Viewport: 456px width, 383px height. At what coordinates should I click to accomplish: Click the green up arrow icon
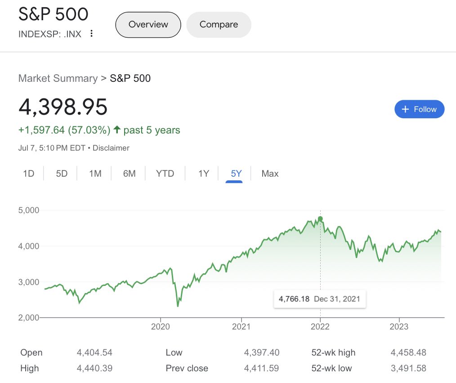tap(117, 129)
